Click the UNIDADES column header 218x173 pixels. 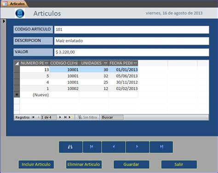[x=94, y=63]
